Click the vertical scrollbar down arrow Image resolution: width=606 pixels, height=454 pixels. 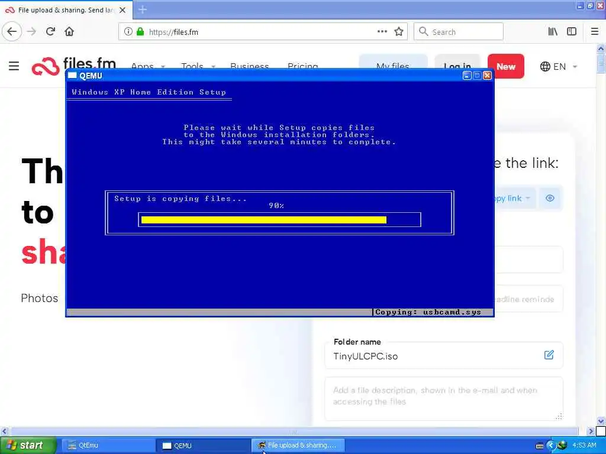[x=601, y=421]
